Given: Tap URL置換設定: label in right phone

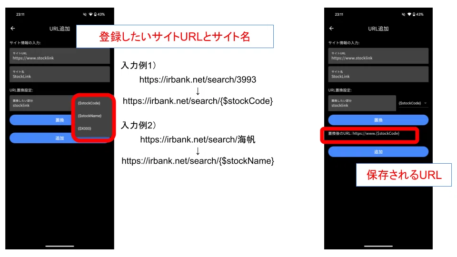Looking at the screenshot, I should tap(340, 90).
